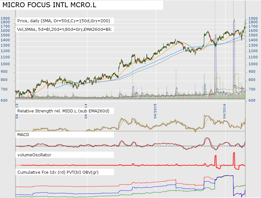Click the right axis 800 price label
Screen dimensions: 261x198
(x=252, y=80)
